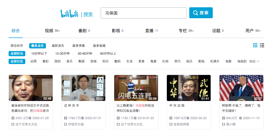Click the bilibili logo
Viewport: 268px width, 133px height.
tap(69, 14)
